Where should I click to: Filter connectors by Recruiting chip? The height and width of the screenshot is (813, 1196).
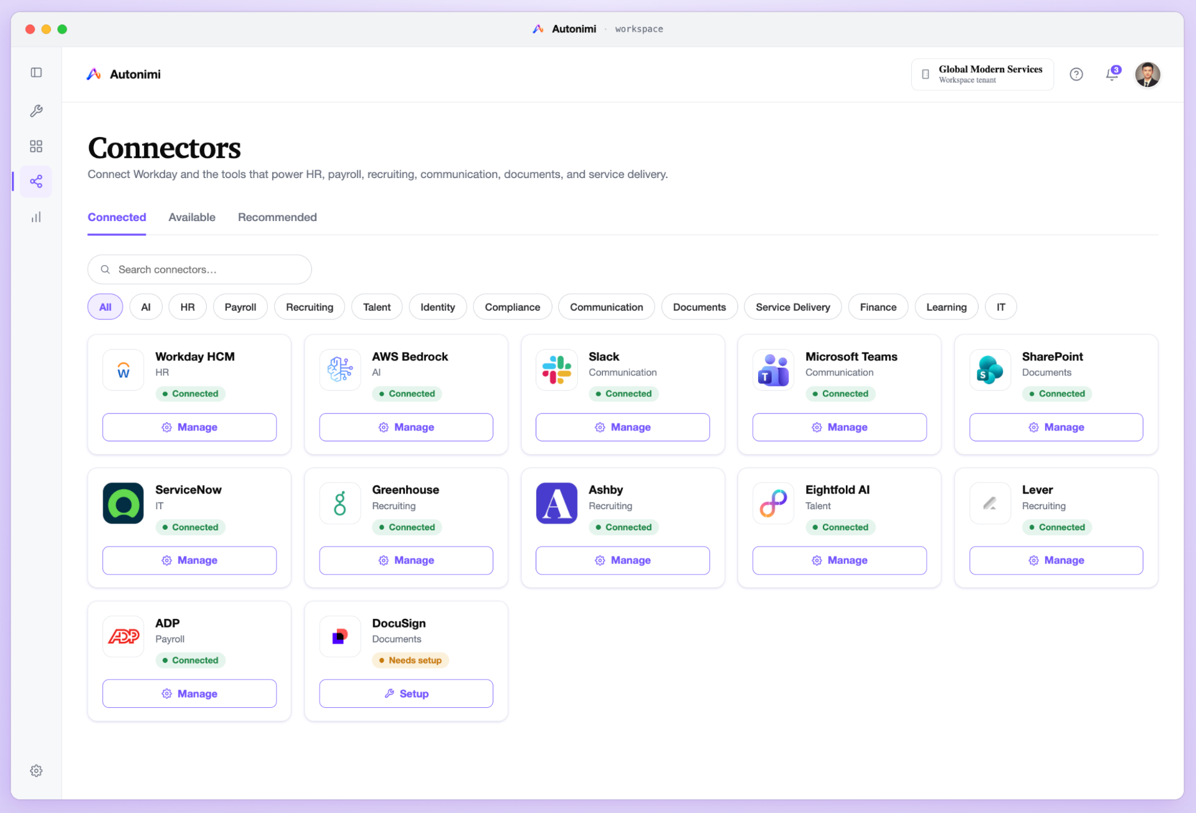coord(310,307)
